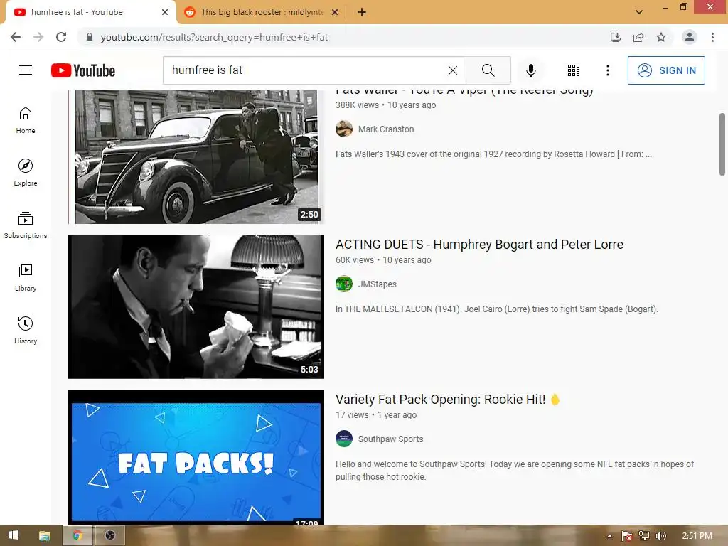Click the YouTube logo

[83, 70]
